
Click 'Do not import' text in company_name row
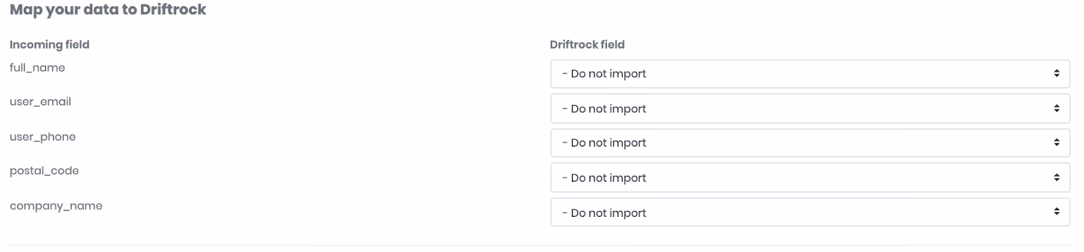point(608,213)
